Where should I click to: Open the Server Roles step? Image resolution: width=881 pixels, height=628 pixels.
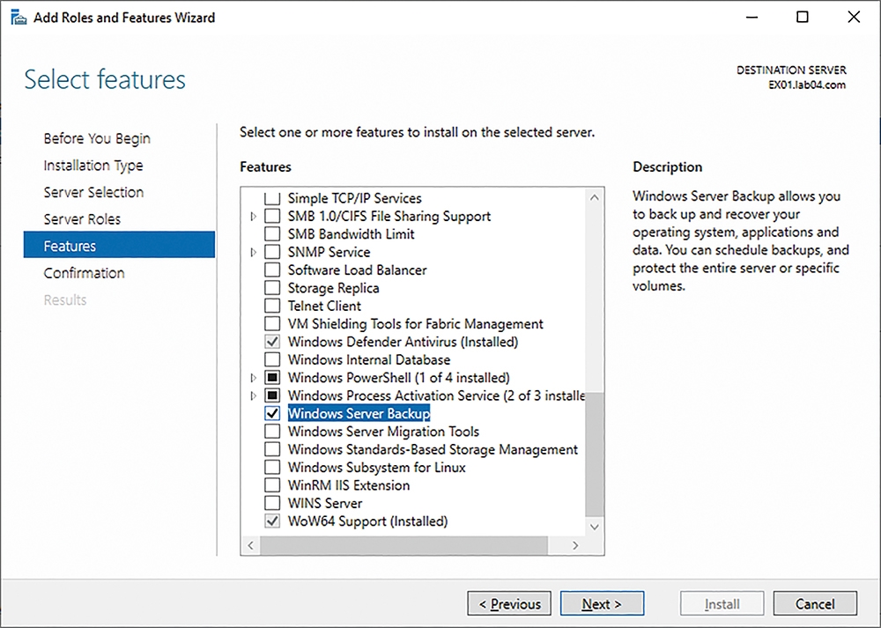(82, 219)
